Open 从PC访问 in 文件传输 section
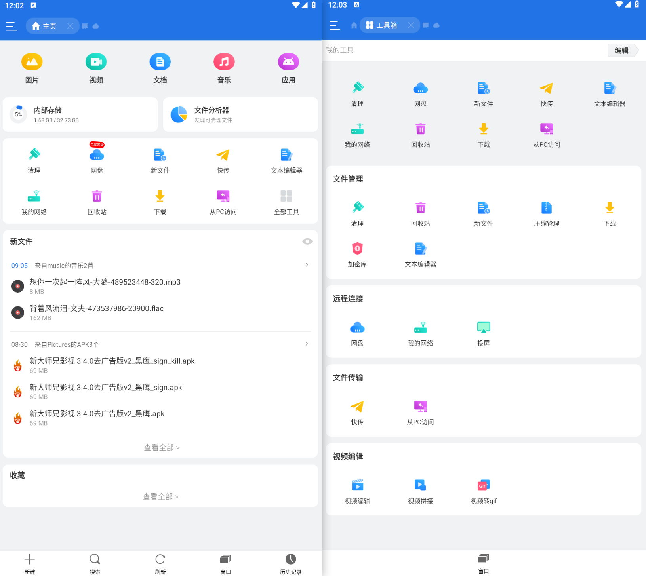 click(x=420, y=413)
